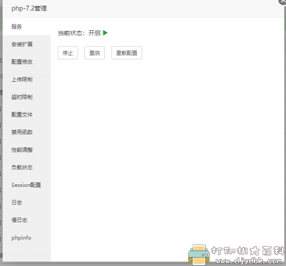Open Session配置 settings

click(27, 185)
